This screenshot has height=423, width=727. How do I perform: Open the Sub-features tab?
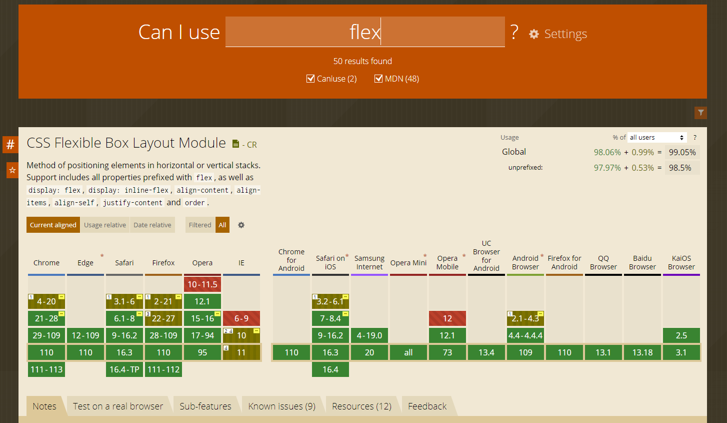[205, 406]
